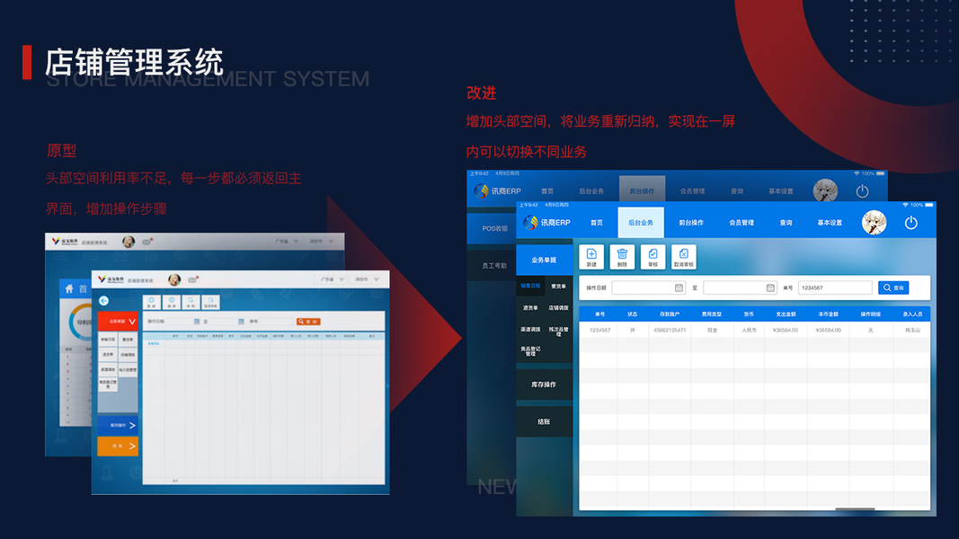Open the end-date calendar icon in the front prototype
Image resolution: width=959 pixels, height=539 pixels.
241,322
